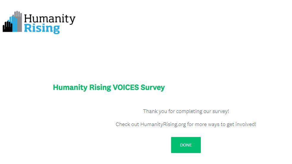Click the black hand in the logo
292x164 pixels.
[x=7, y=27]
